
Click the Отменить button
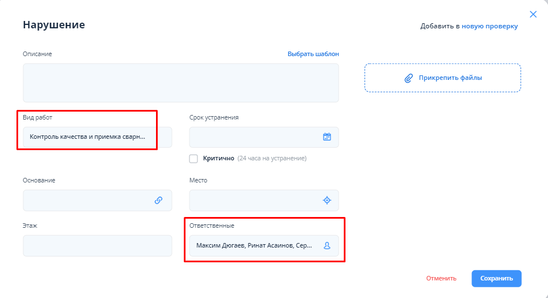441,278
